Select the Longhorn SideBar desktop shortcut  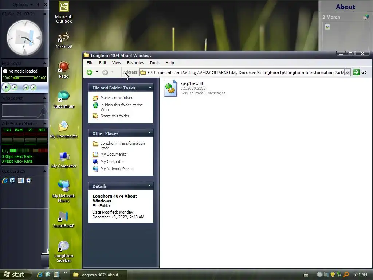tap(64, 252)
